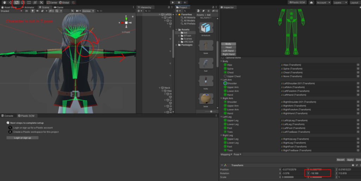Open the Gizmos dropdown
The height and width of the screenshot is (181, 361).
[x=88, y=11]
